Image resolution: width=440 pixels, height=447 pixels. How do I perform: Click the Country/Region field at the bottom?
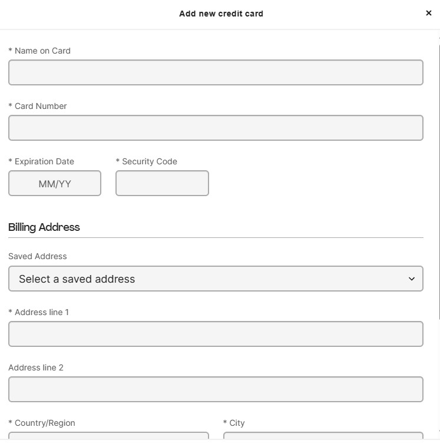[108, 436]
